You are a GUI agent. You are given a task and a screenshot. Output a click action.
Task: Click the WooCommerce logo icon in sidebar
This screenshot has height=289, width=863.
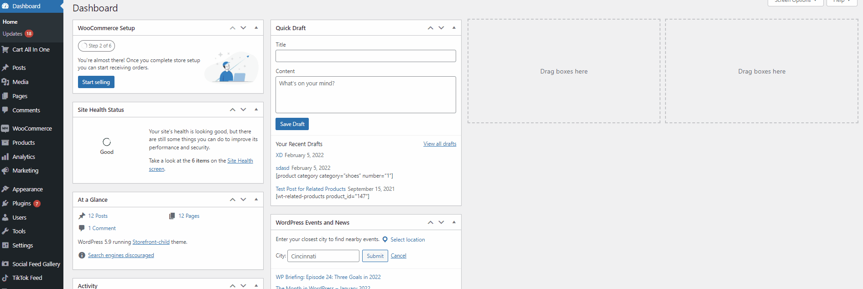pyautogui.click(x=5, y=128)
